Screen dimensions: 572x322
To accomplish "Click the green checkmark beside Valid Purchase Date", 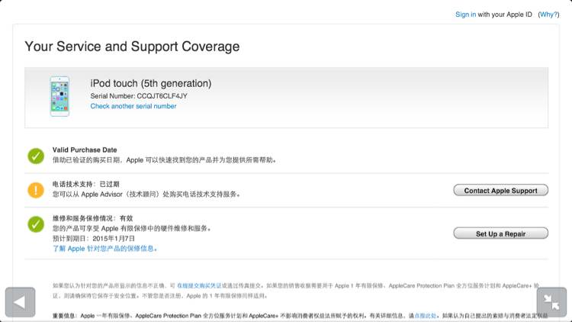I will click(x=36, y=156).
